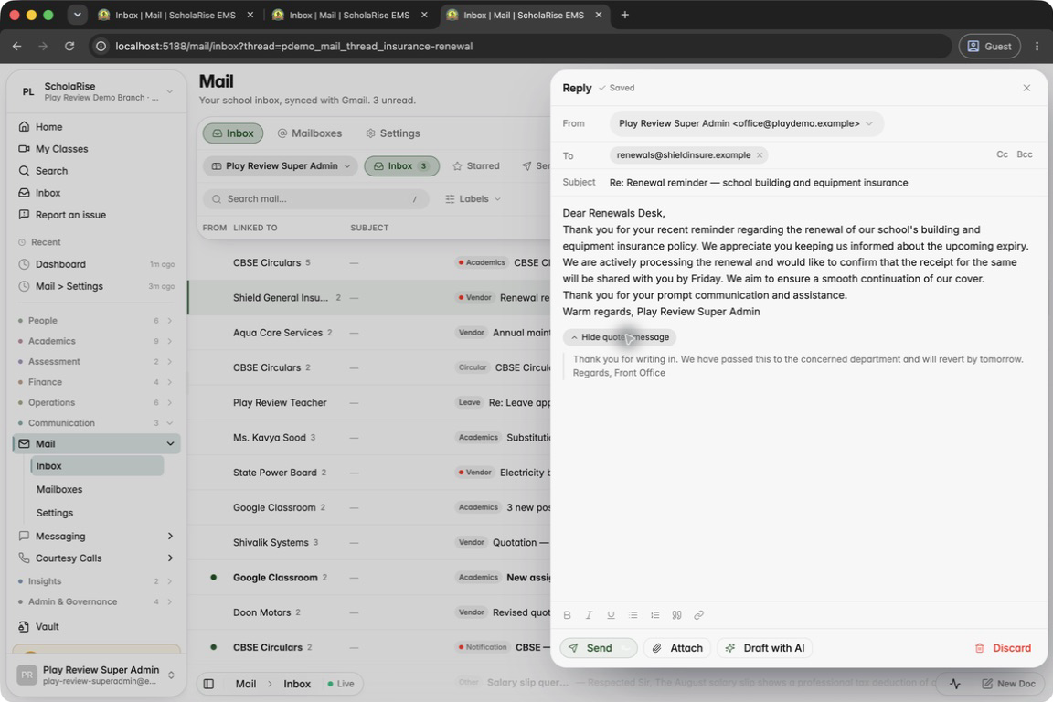Open Guest profile button in browser
The image size is (1053, 702).
coord(989,47)
